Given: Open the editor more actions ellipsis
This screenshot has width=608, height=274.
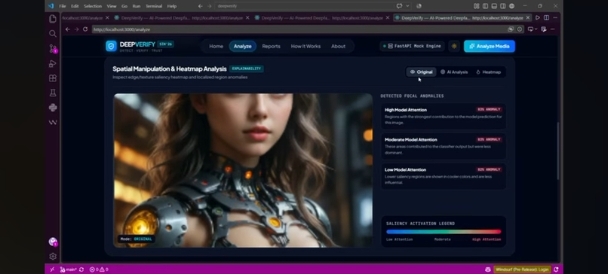Looking at the screenshot, I should 555,18.
